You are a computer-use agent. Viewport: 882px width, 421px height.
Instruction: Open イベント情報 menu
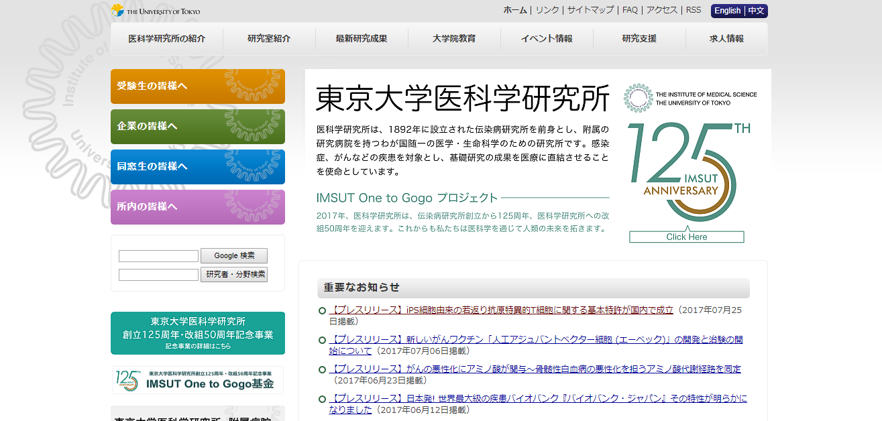tap(547, 39)
